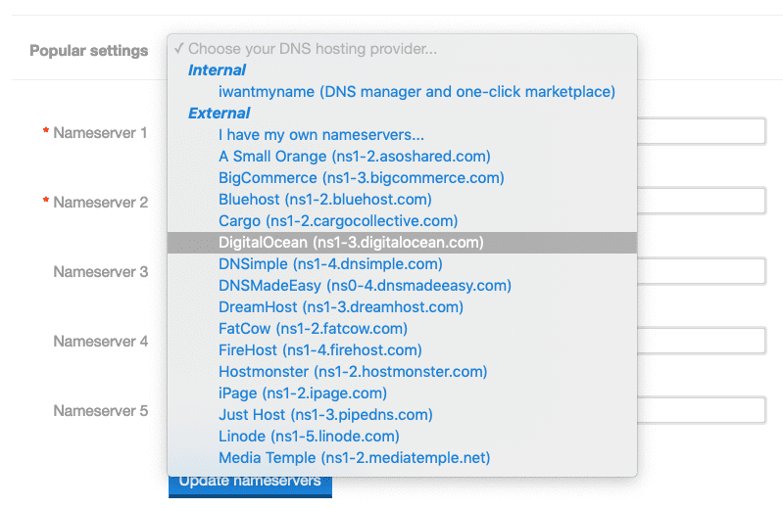This screenshot has height=508, width=783.
Task: Choose Just Host (pipedns) option
Action: (x=323, y=415)
